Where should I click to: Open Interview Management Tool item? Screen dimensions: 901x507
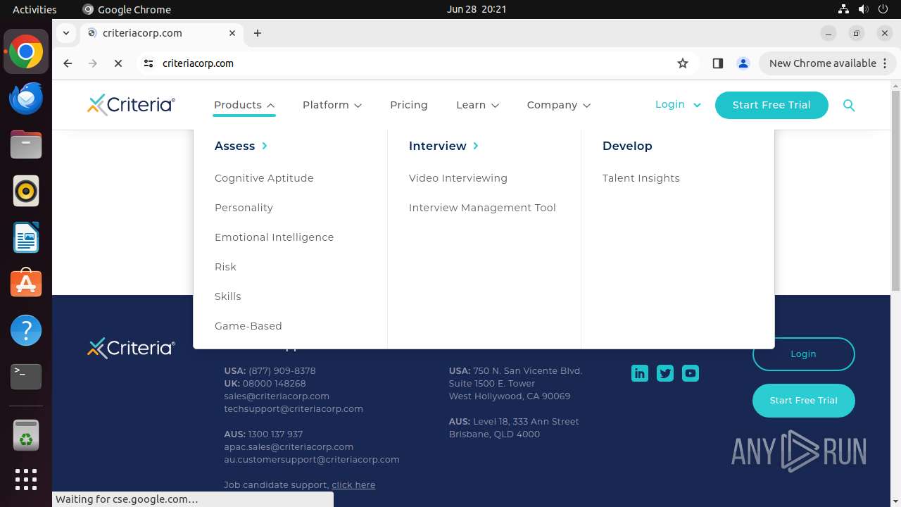482,208
